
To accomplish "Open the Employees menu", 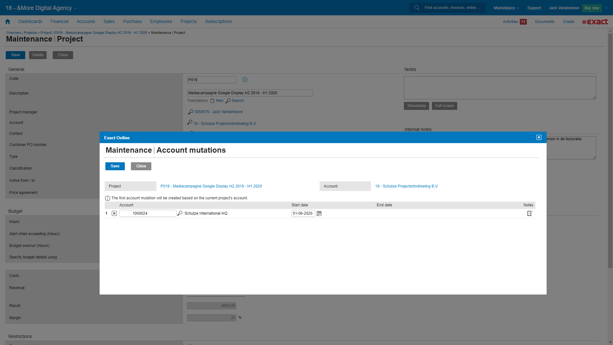I will 161,21.
